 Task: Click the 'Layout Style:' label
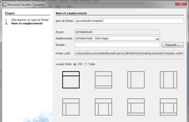(64, 64)
